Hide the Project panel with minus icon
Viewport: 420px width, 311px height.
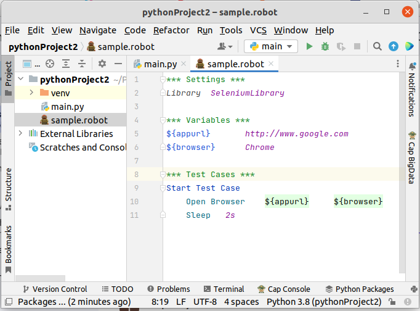[118, 64]
